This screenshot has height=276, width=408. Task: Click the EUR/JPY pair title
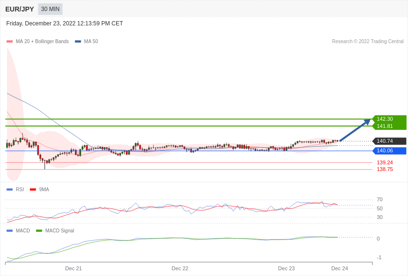click(20, 9)
